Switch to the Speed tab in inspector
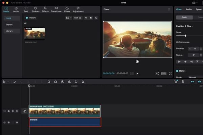The height and width of the screenshot is (135, 203). (199, 9)
